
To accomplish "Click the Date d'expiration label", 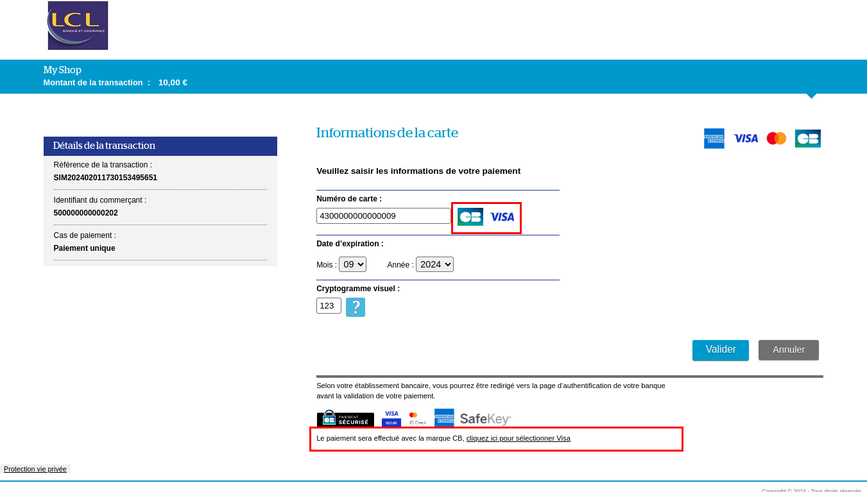I will (x=350, y=244).
